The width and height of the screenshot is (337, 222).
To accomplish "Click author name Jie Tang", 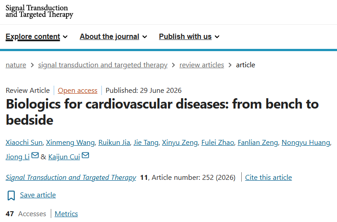I will coord(146,143).
